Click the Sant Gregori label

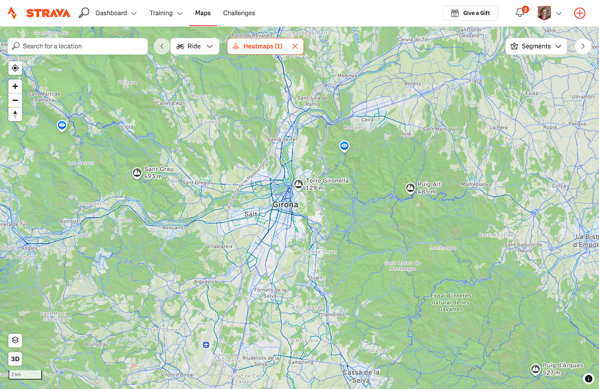pyautogui.click(x=197, y=183)
